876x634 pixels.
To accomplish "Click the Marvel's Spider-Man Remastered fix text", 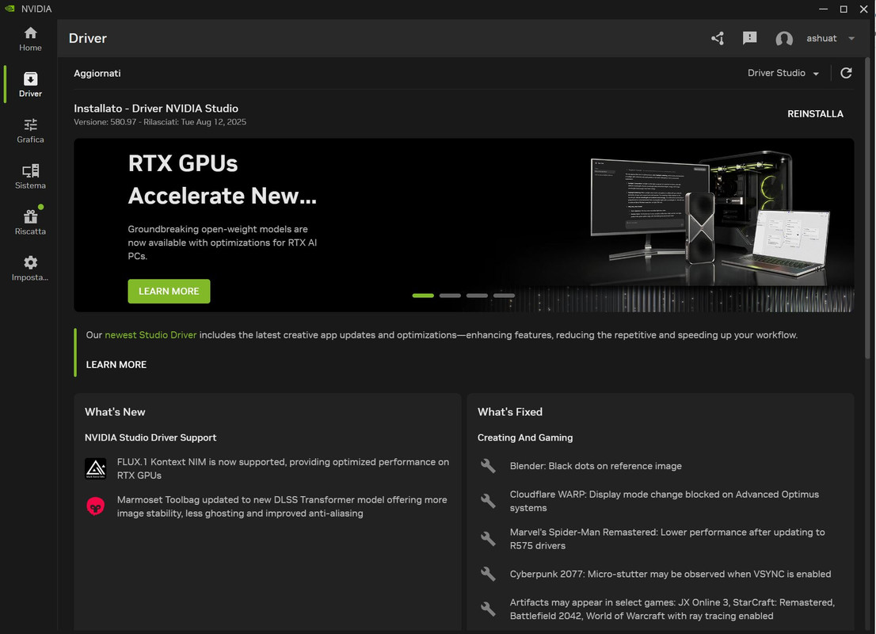I will [667, 539].
